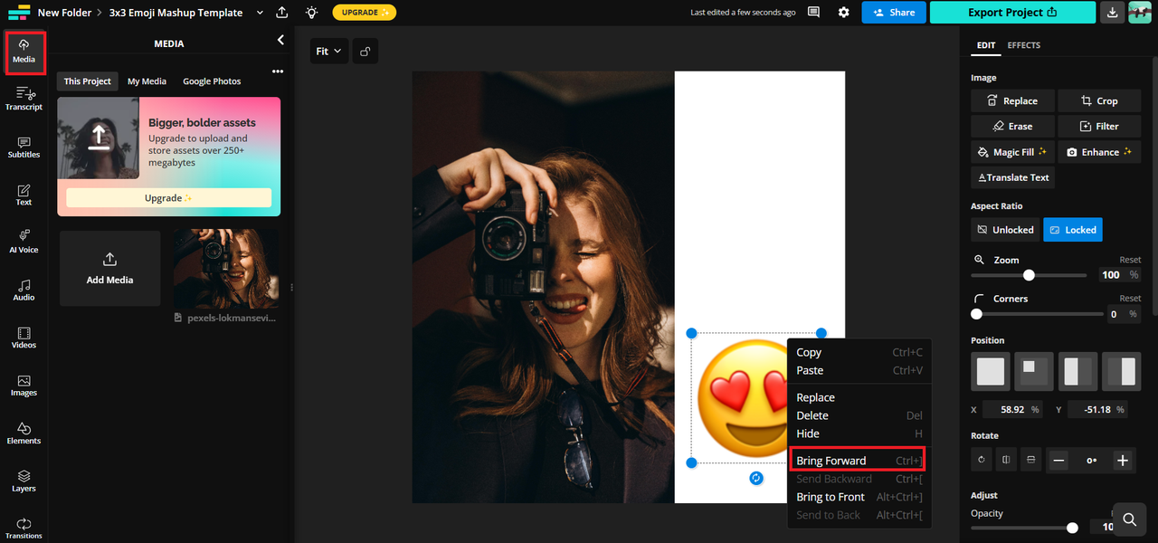Click the download icon next to Export
The image size is (1158, 543).
[x=1112, y=13]
